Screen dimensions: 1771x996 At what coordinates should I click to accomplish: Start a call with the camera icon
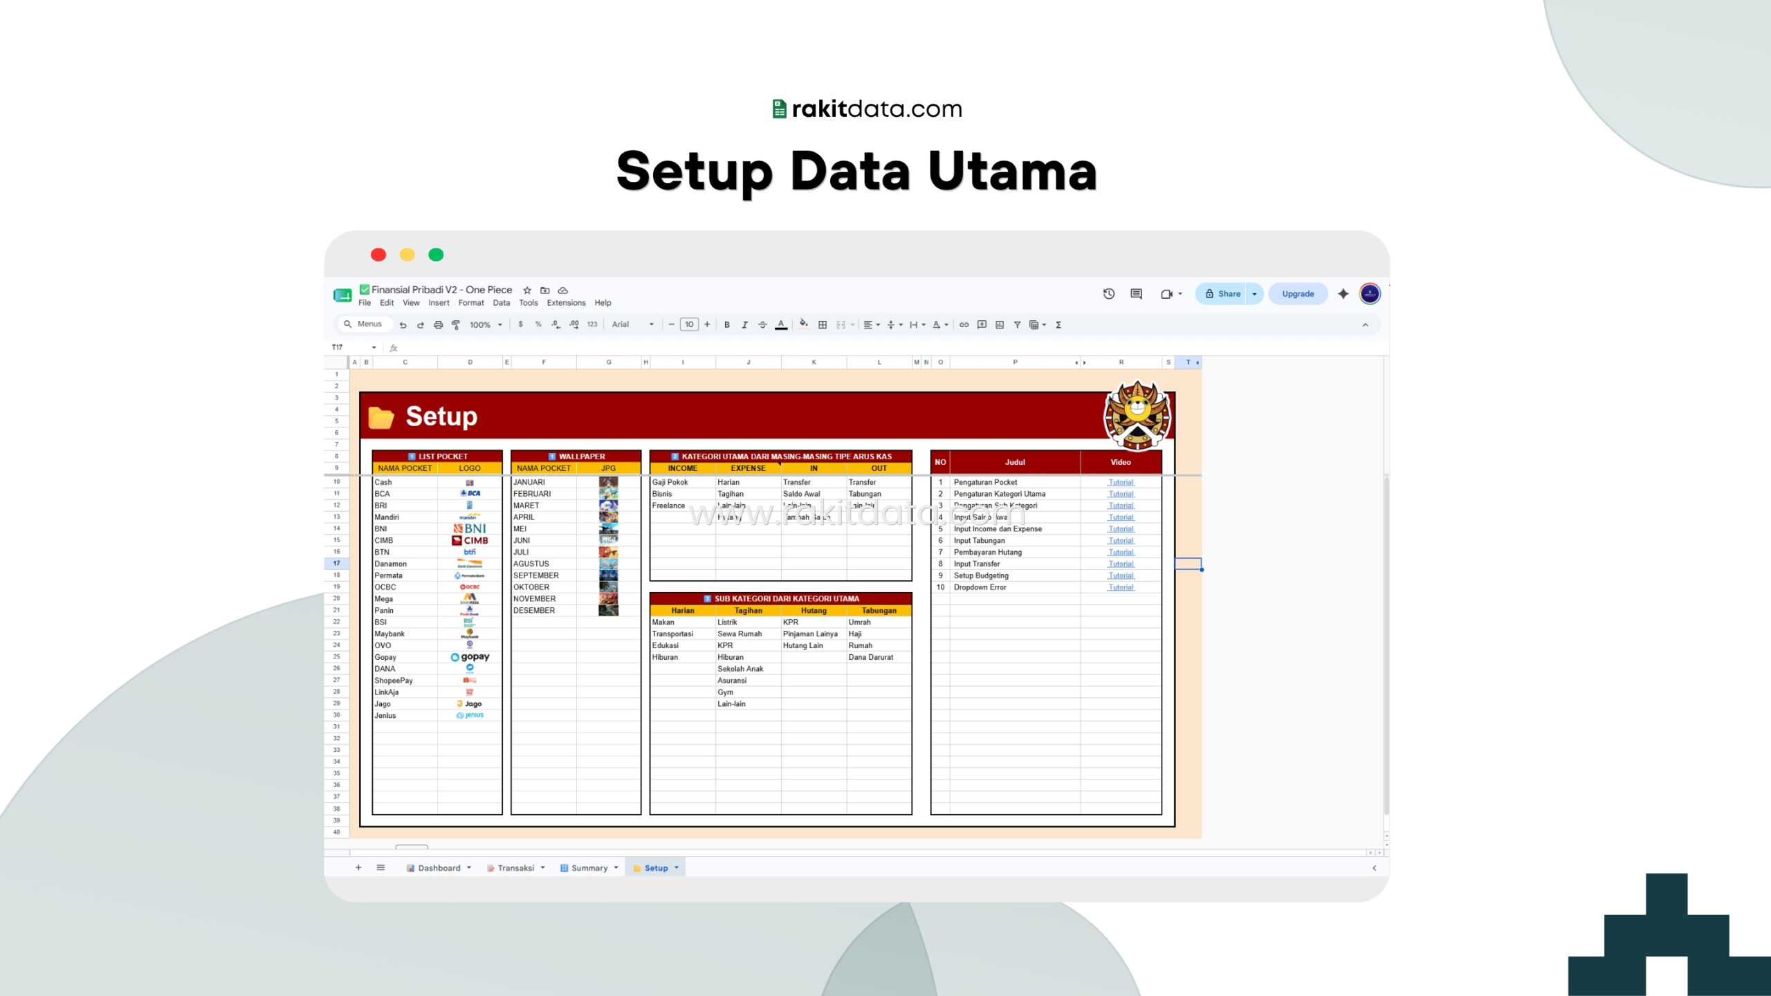pos(1166,294)
